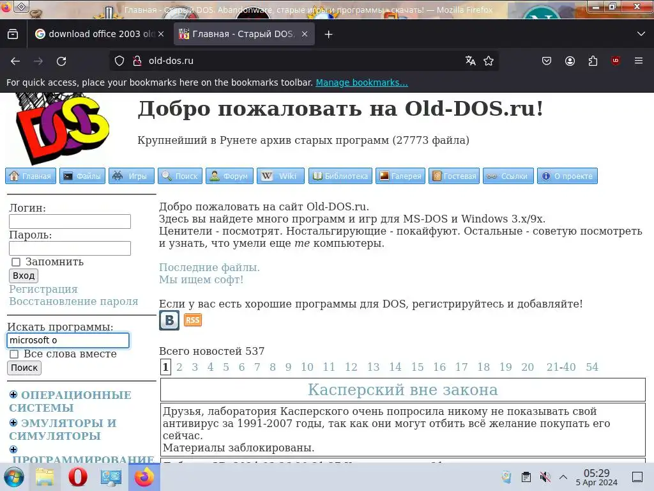Open the Firefox hamburger menu

click(639, 61)
